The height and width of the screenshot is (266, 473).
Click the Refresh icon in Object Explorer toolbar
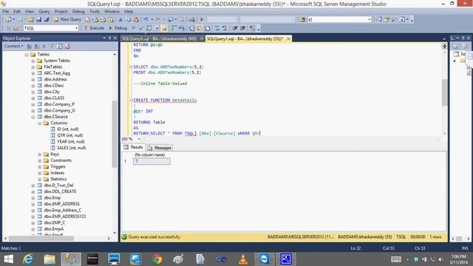point(59,46)
